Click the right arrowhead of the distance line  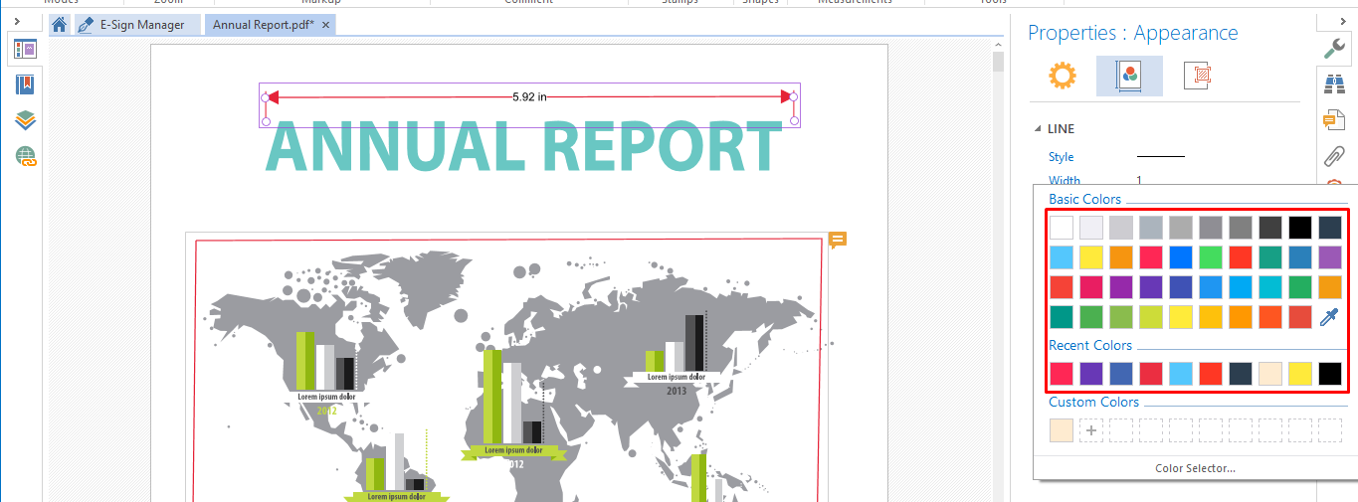(787, 96)
